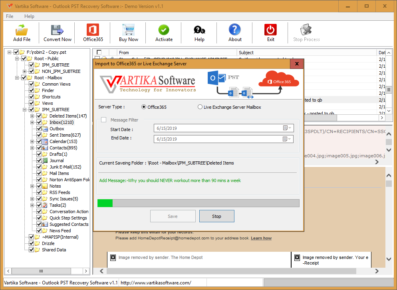This screenshot has width=397, height=290.
Task: Click the Junk E-Mail(152) folder icon
Action: pos(45,167)
